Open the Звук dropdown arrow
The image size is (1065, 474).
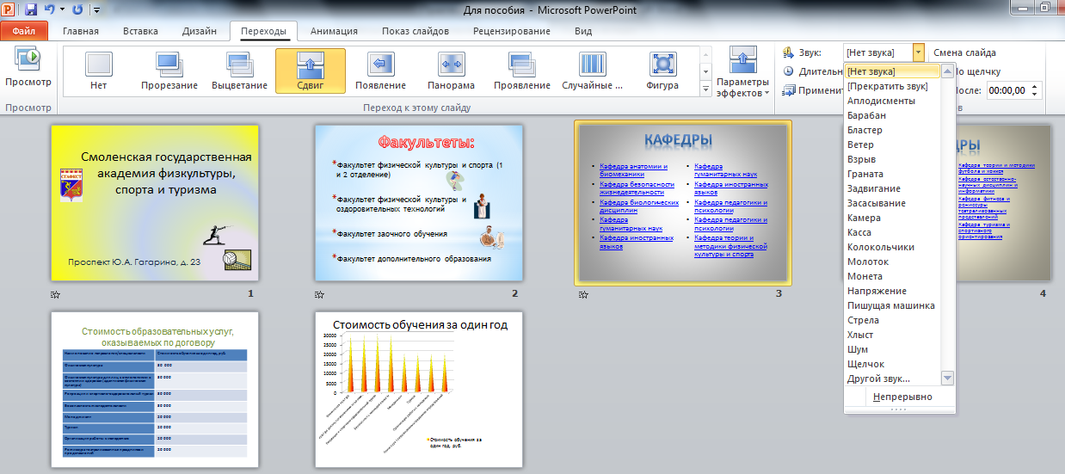pyautogui.click(x=919, y=52)
